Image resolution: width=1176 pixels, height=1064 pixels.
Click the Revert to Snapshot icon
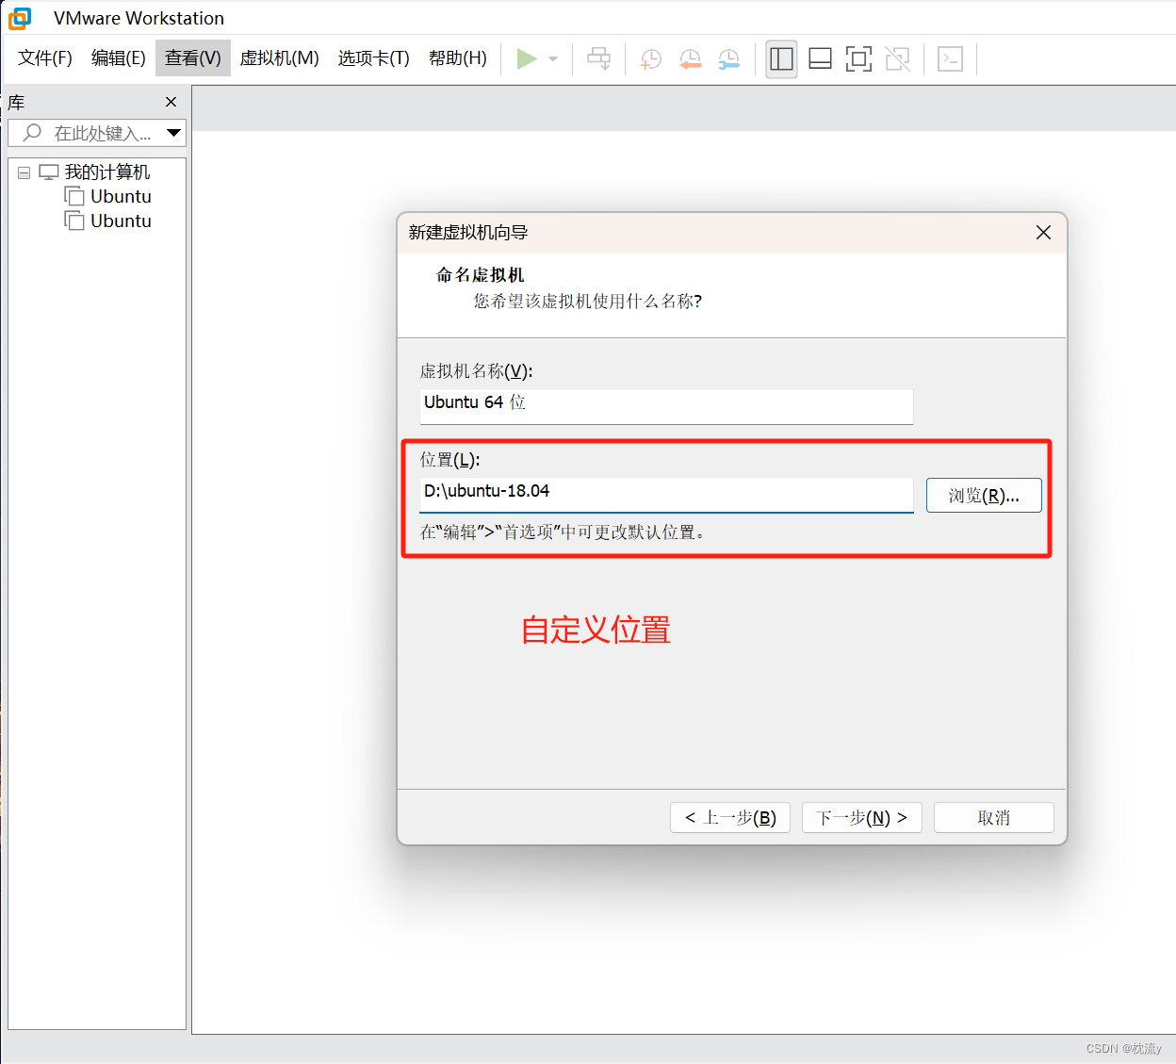[x=691, y=58]
